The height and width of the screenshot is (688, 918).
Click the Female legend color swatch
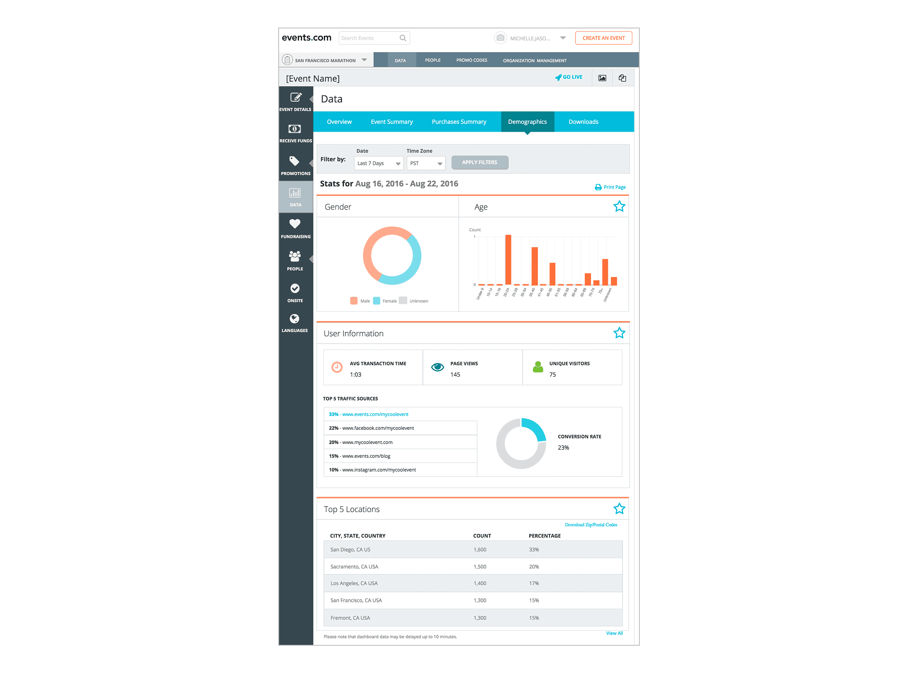[x=377, y=301]
